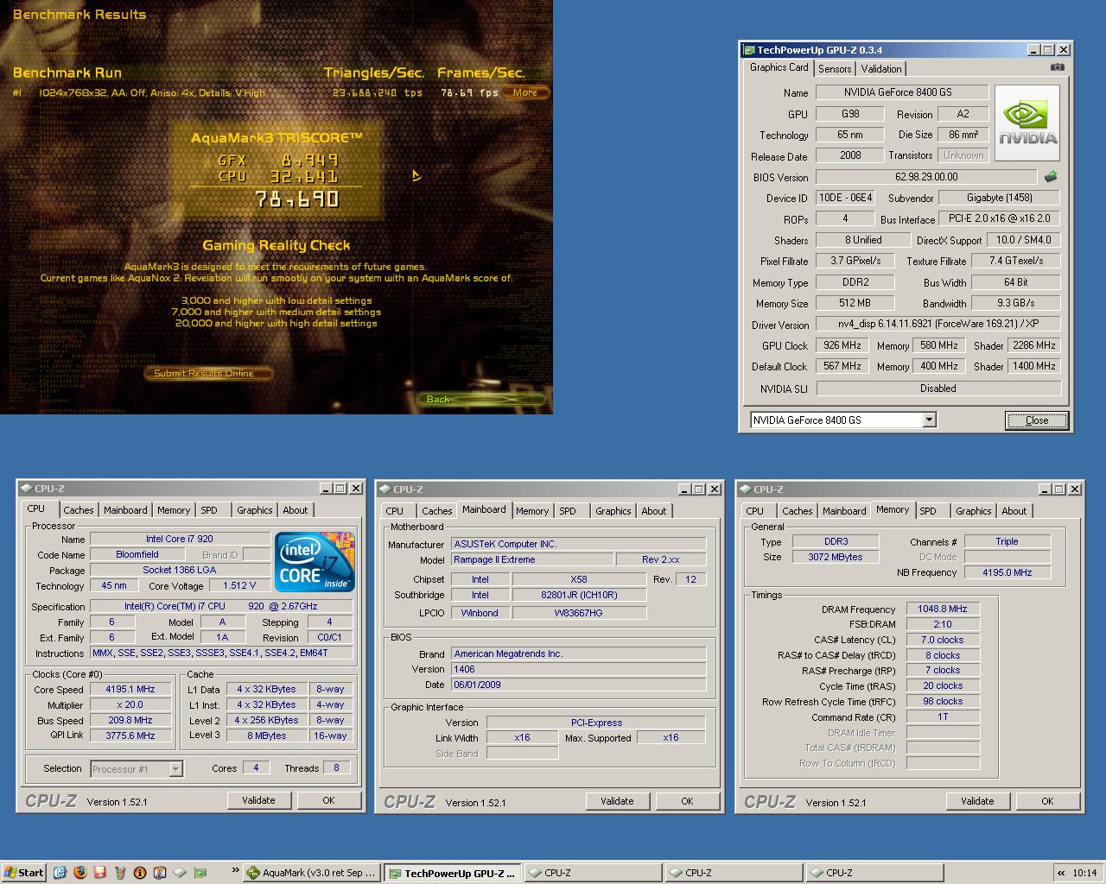
Task: Click OK in the CPU-Z processor window
Action: 328,800
